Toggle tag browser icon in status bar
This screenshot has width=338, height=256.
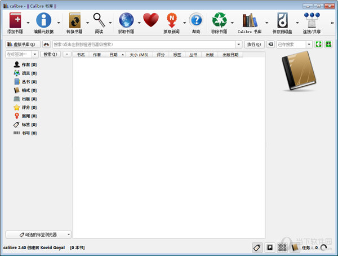coord(257,248)
